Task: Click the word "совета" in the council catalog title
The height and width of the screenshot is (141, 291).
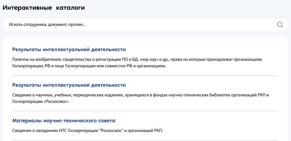Action: [108, 121]
